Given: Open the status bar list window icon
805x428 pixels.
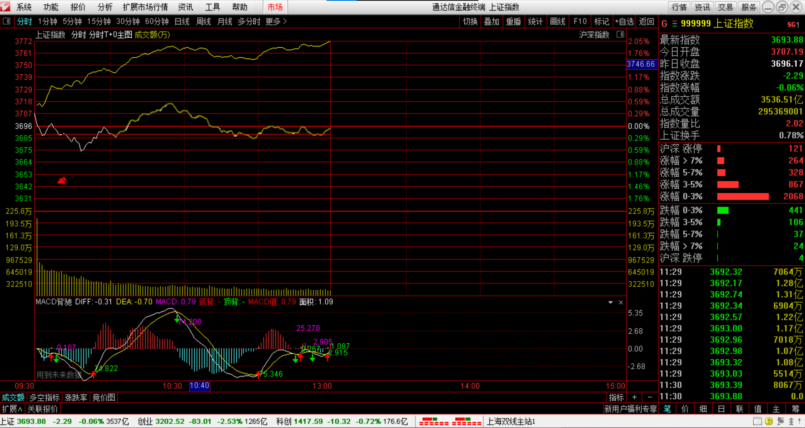Looking at the screenshot, I should tap(757, 421).
